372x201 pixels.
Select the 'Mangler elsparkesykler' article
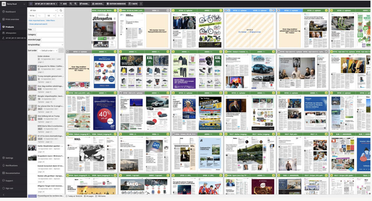pos(46,99)
